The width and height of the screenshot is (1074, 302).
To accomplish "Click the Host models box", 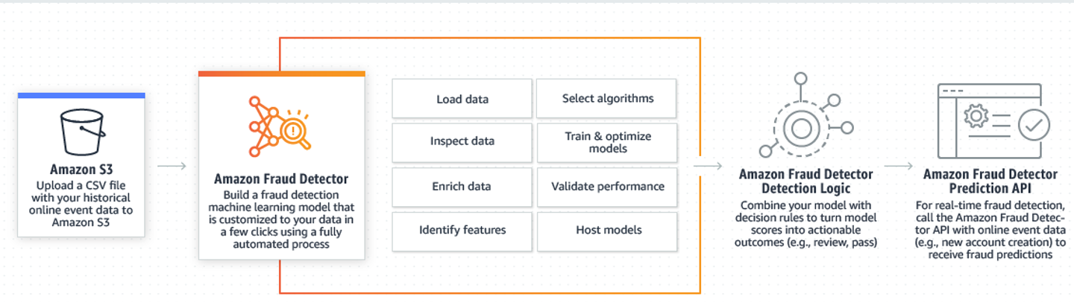I will (x=607, y=230).
